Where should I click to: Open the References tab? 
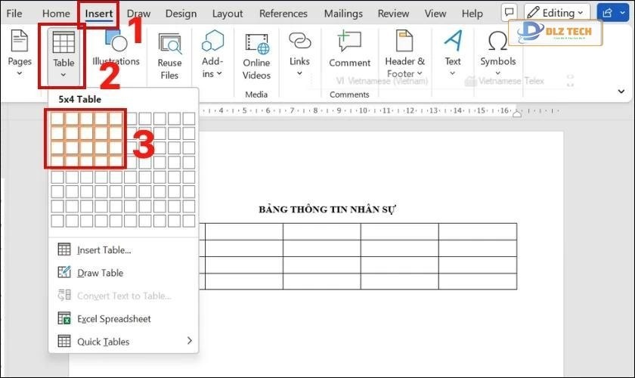(x=283, y=14)
